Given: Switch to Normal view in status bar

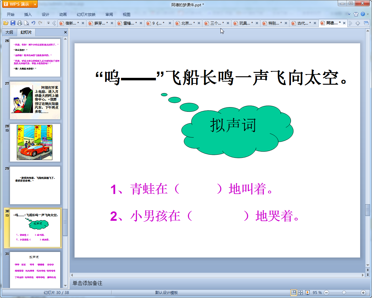Looking at the screenshot, I should point(293,293).
